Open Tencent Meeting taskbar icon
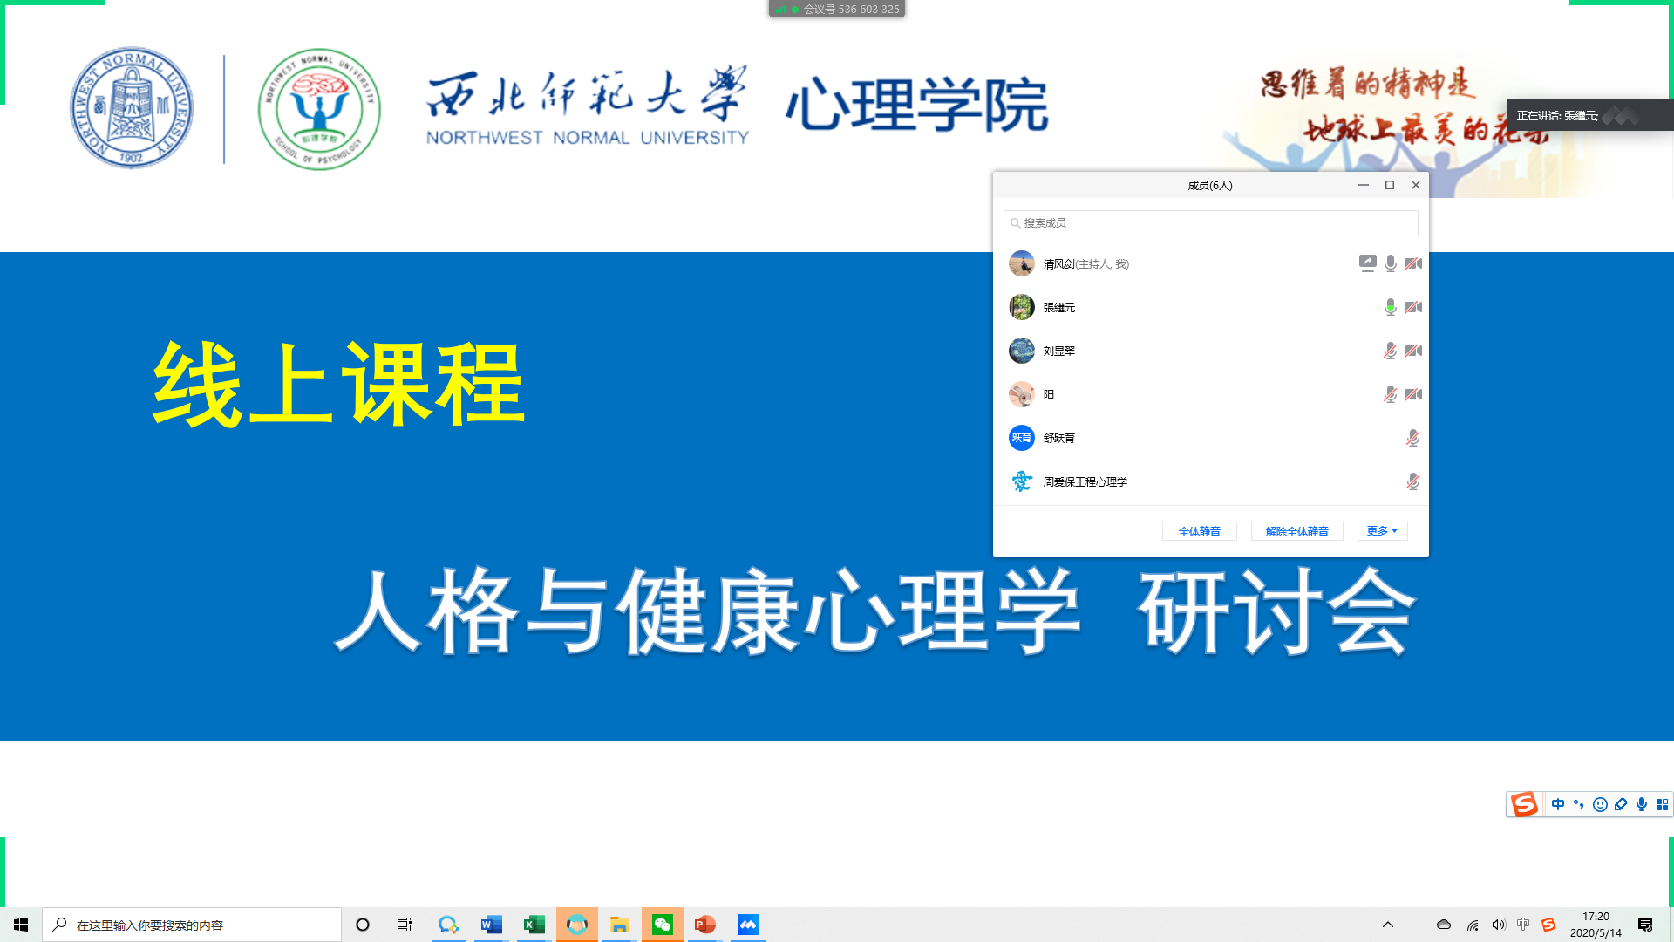1674x942 pixels. point(748,925)
